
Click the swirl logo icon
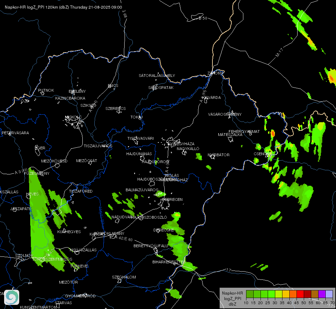point(12,297)
